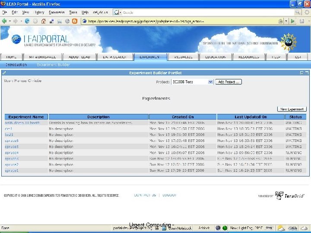This screenshot has height=233, width=311.
Task: Click the search magnifier icon in search box
Action: pyautogui.click(x=298, y=12)
